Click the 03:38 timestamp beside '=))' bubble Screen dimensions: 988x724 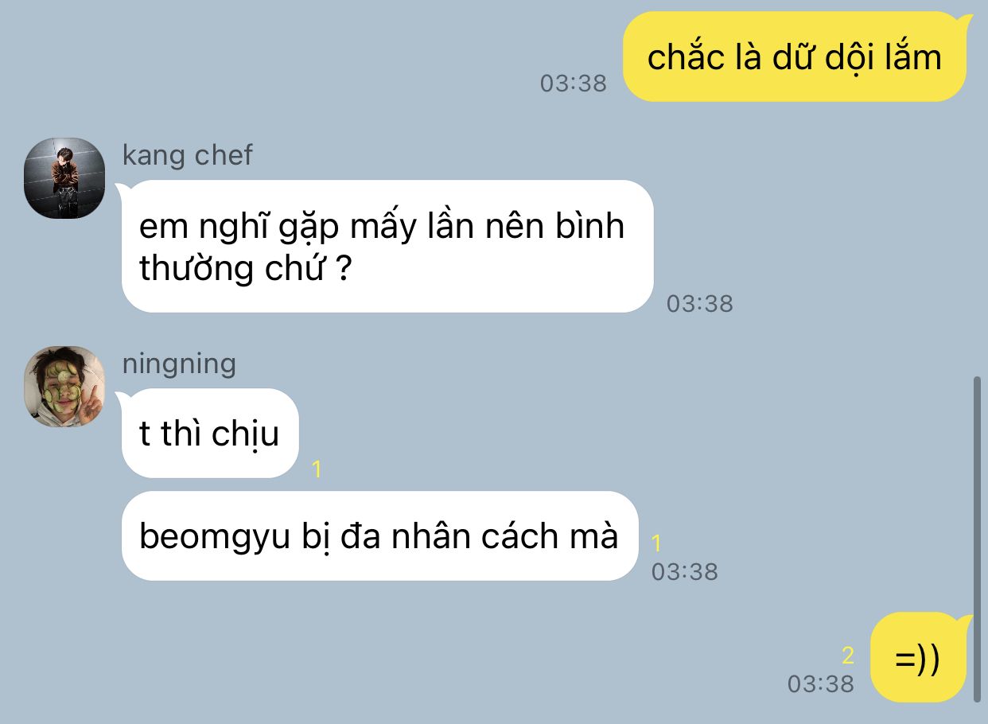(821, 683)
